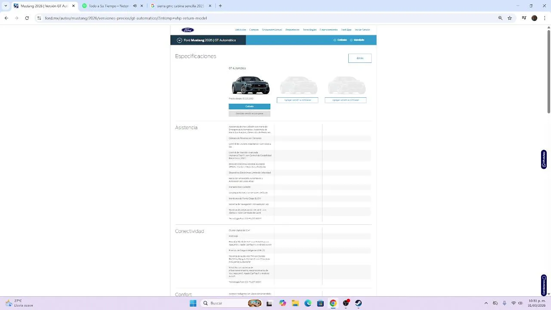Mute the Spotify tab speaker icon
This screenshot has width=551, height=310.
[x=135, y=6]
